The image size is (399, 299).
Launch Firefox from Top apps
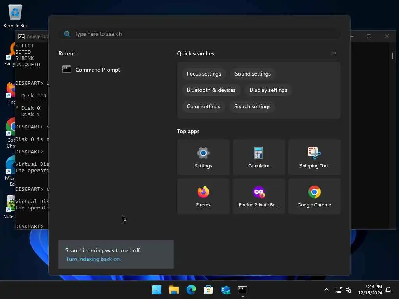pos(203,196)
